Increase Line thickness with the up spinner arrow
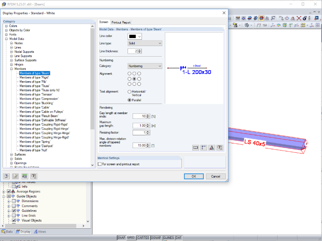The width and height of the screenshot is (322, 241). click(140, 50)
